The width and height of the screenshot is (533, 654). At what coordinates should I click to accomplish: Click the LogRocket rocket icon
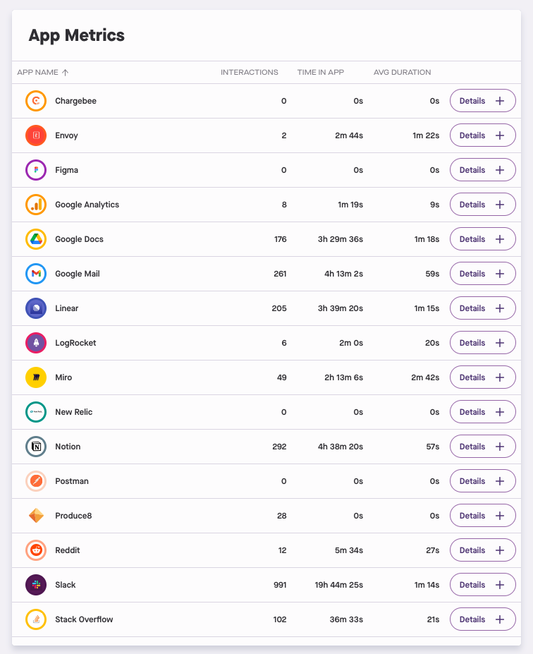click(x=36, y=343)
